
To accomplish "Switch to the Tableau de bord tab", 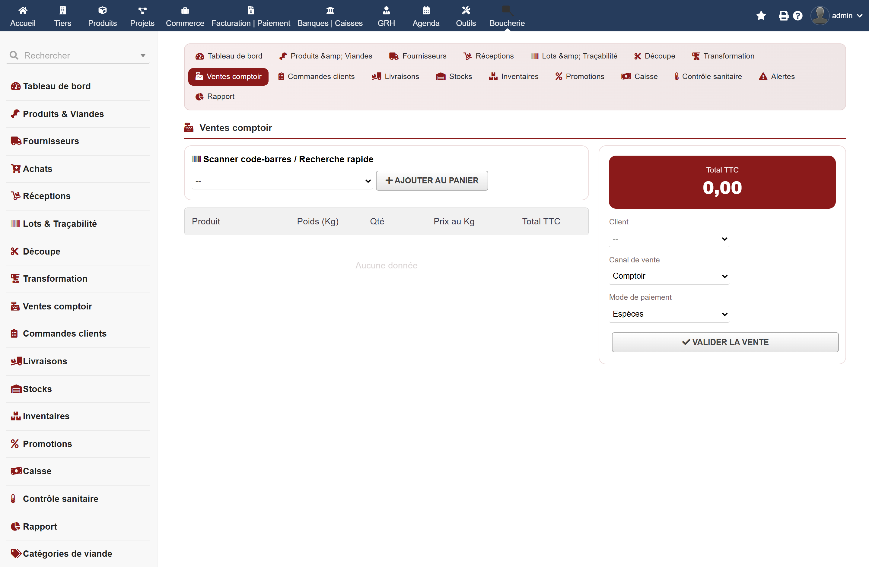I will pyautogui.click(x=229, y=56).
